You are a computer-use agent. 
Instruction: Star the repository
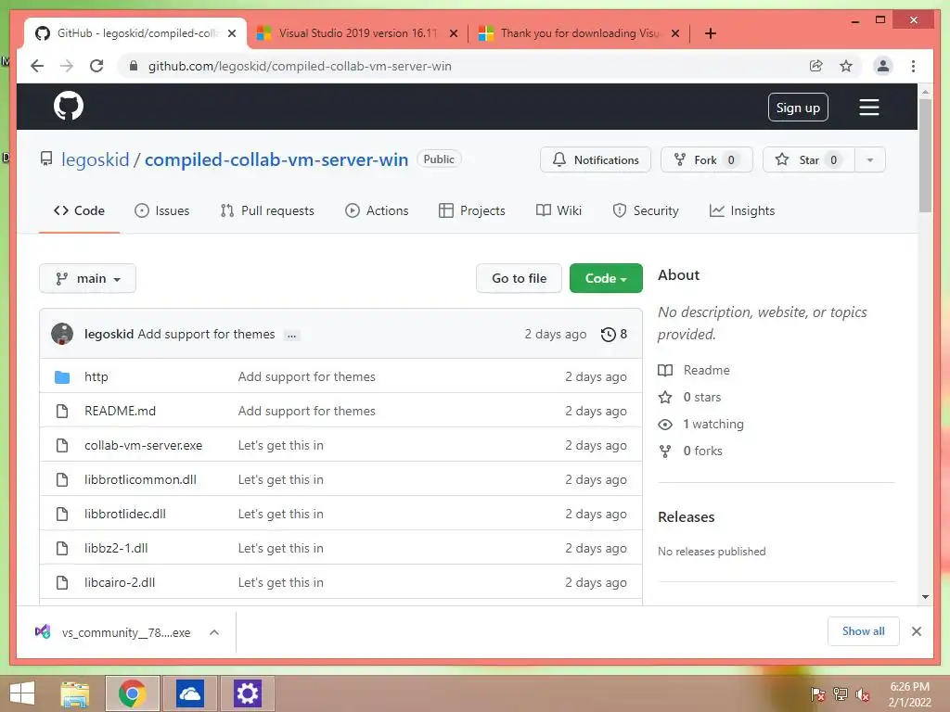pyautogui.click(x=809, y=159)
